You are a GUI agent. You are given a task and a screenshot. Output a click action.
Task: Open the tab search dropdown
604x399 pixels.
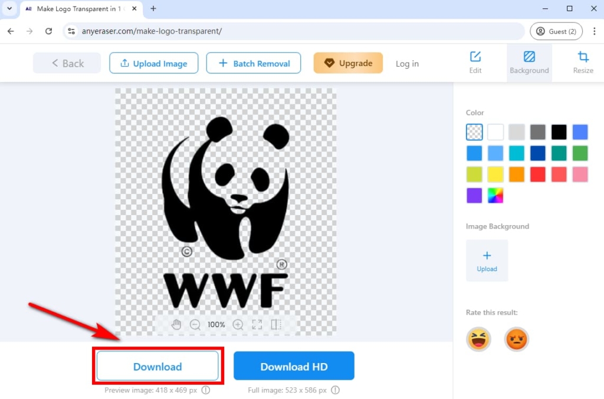[8, 9]
